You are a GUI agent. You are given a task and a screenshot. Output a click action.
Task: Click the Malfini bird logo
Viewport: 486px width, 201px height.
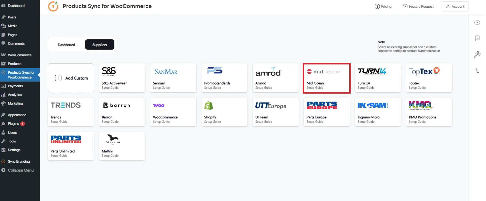tap(113, 139)
